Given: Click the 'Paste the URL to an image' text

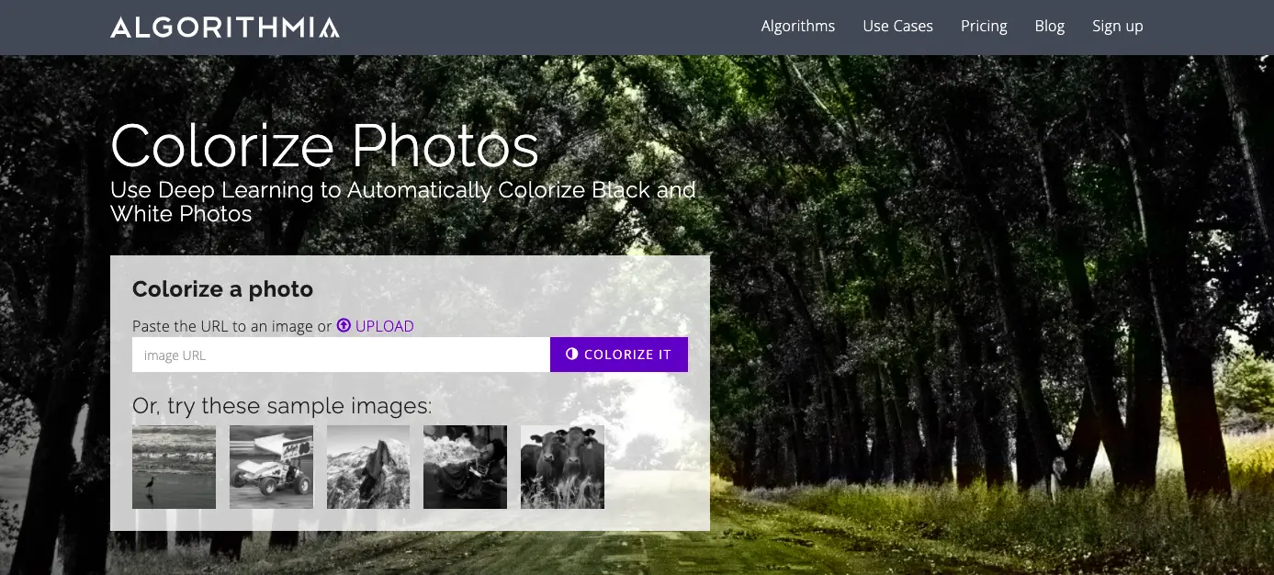Looking at the screenshot, I should pos(222,326).
